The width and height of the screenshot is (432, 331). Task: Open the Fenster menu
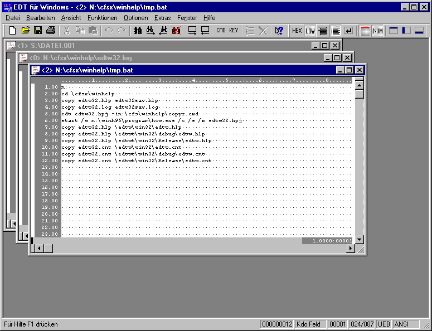point(187,18)
